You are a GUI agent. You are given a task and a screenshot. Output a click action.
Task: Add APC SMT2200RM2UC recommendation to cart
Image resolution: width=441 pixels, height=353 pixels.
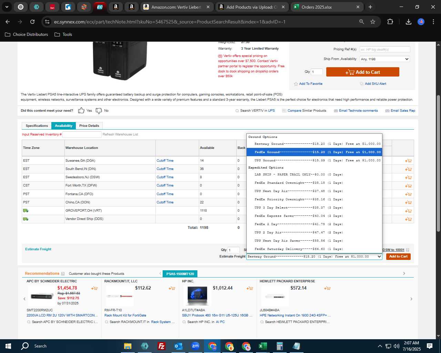point(94,288)
